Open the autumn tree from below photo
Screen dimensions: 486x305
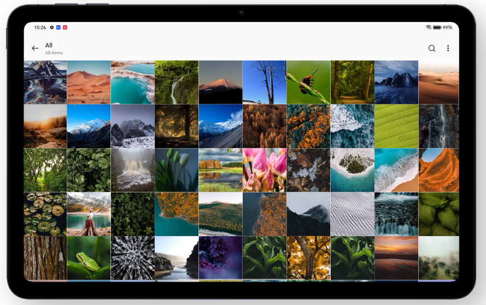309,258
